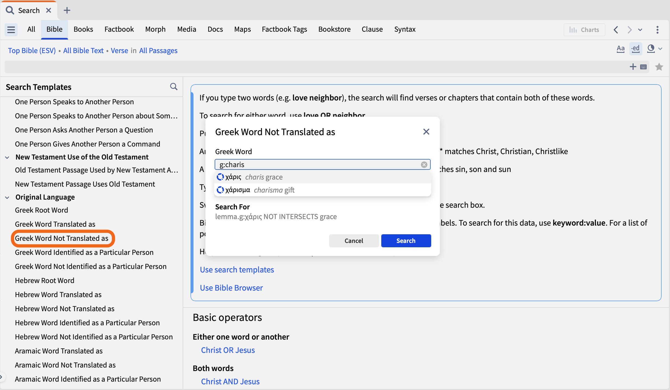The width and height of the screenshot is (670, 390).
Task: Close the Search tab
Action: tap(49, 10)
